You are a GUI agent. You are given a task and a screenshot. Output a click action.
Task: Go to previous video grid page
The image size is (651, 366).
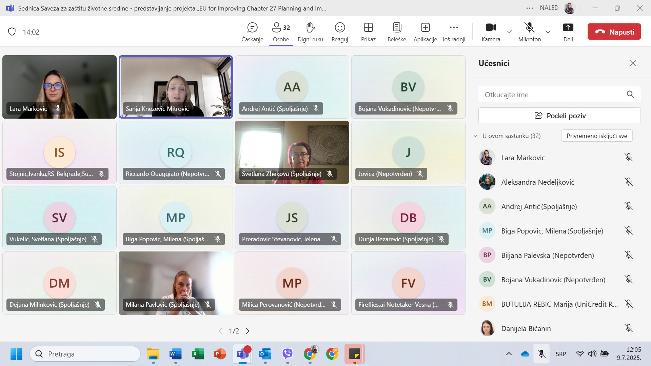click(220, 331)
